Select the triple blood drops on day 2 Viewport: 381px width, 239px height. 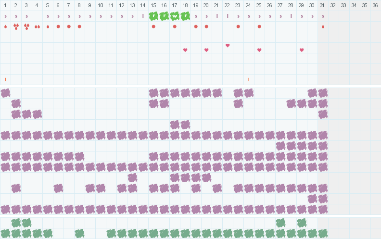point(16,26)
